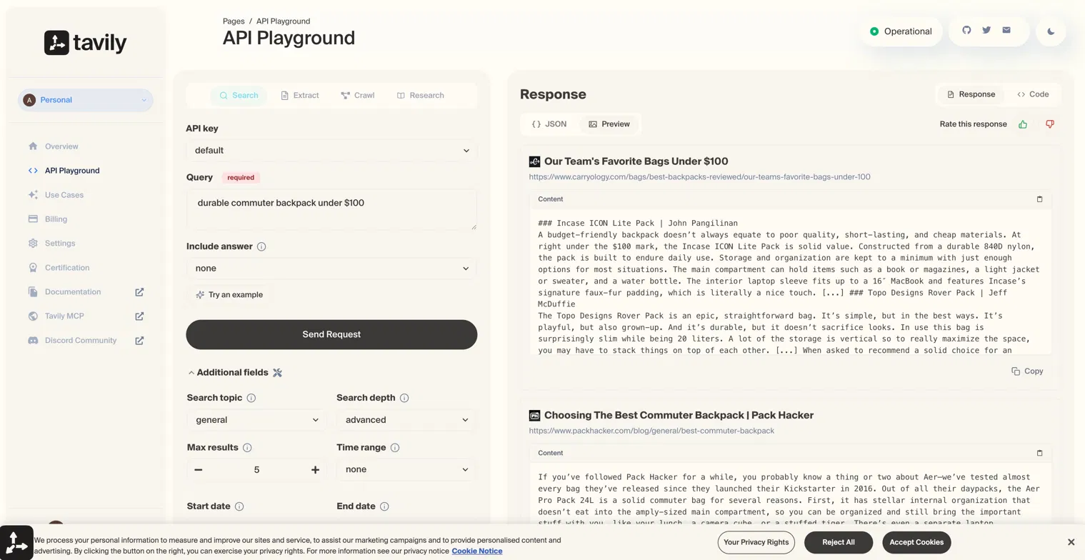Image resolution: width=1085 pixels, height=560 pixels.
Task: Click the info icon beside Max results
Action: coord(247,448)
